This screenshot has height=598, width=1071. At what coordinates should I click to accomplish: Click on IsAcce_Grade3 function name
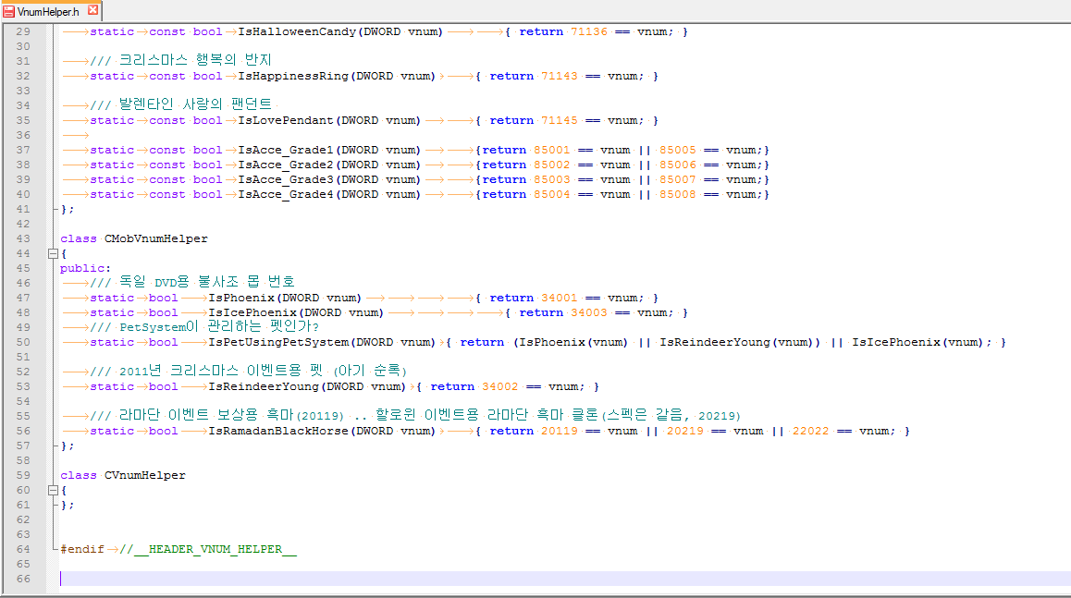[x=286, y=179]
